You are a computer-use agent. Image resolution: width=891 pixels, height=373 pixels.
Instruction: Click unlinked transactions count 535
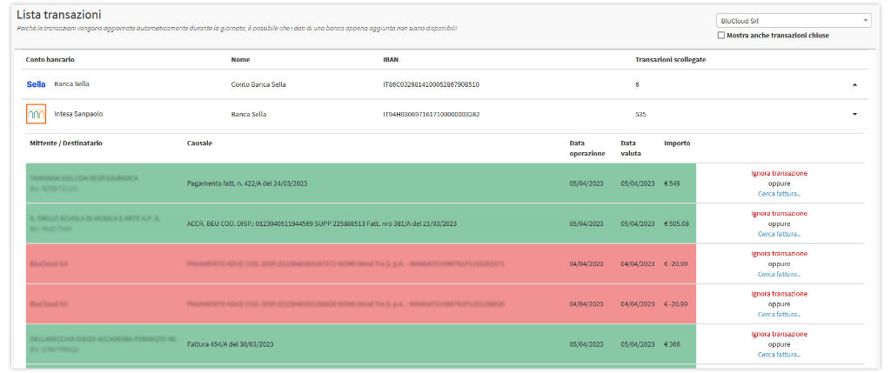640,114
